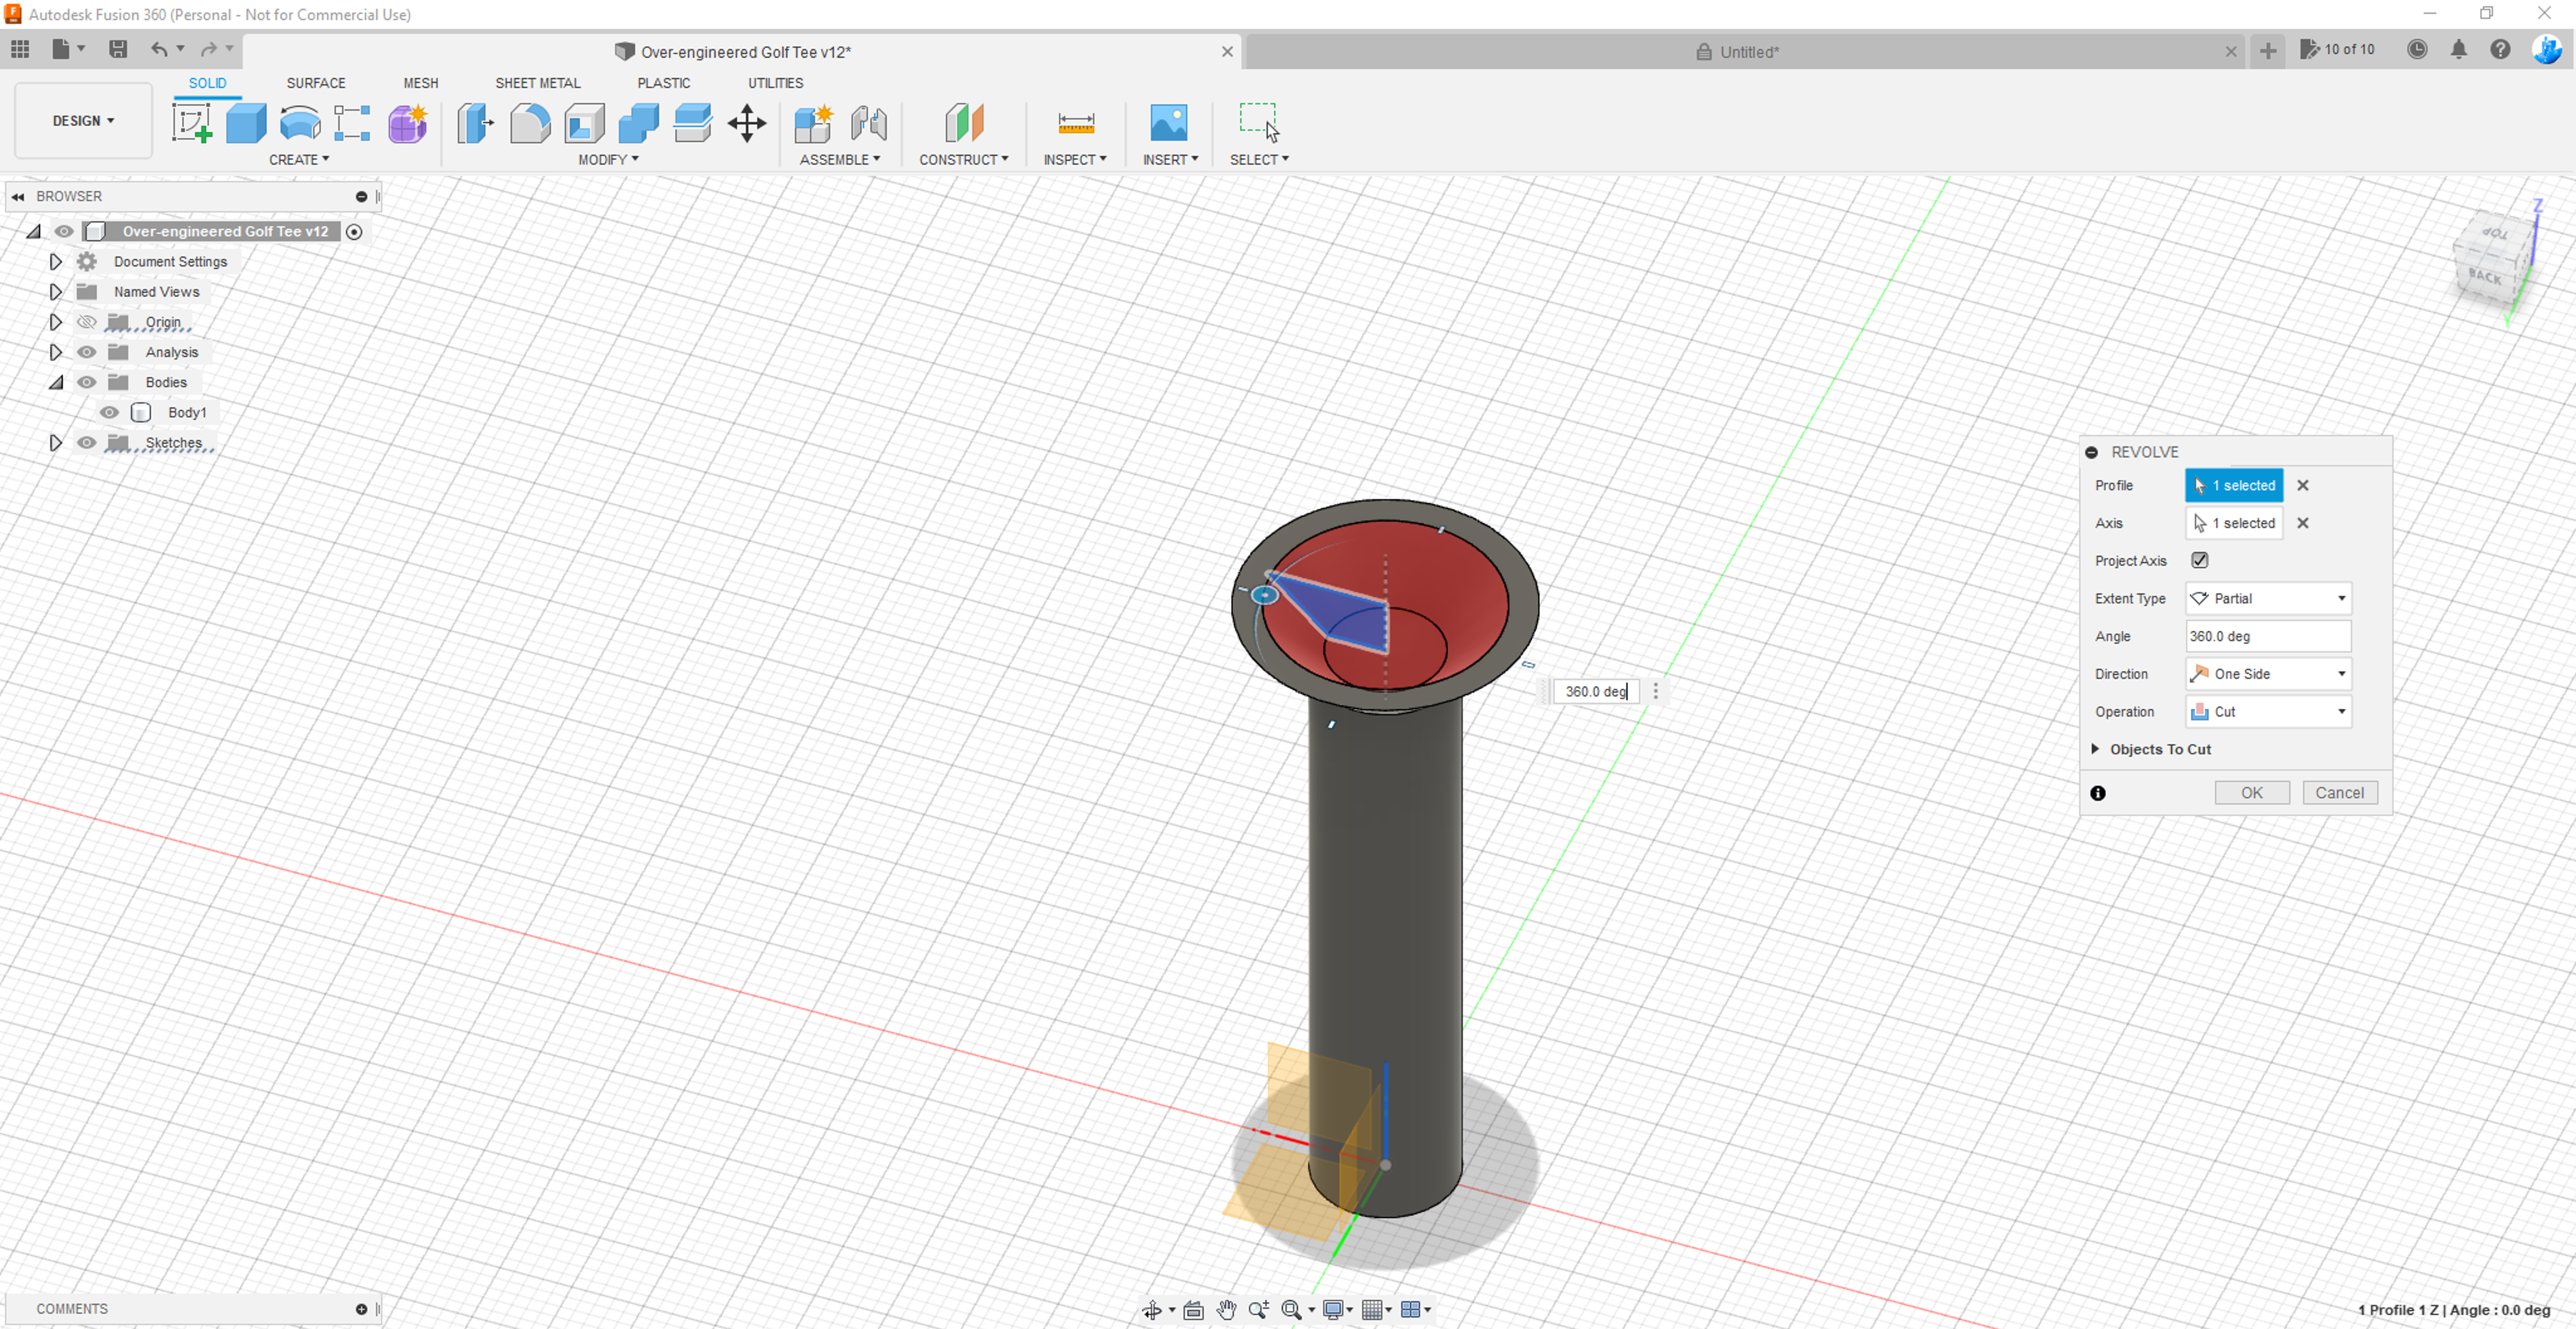Switch to the SURFACE tab

315,83
